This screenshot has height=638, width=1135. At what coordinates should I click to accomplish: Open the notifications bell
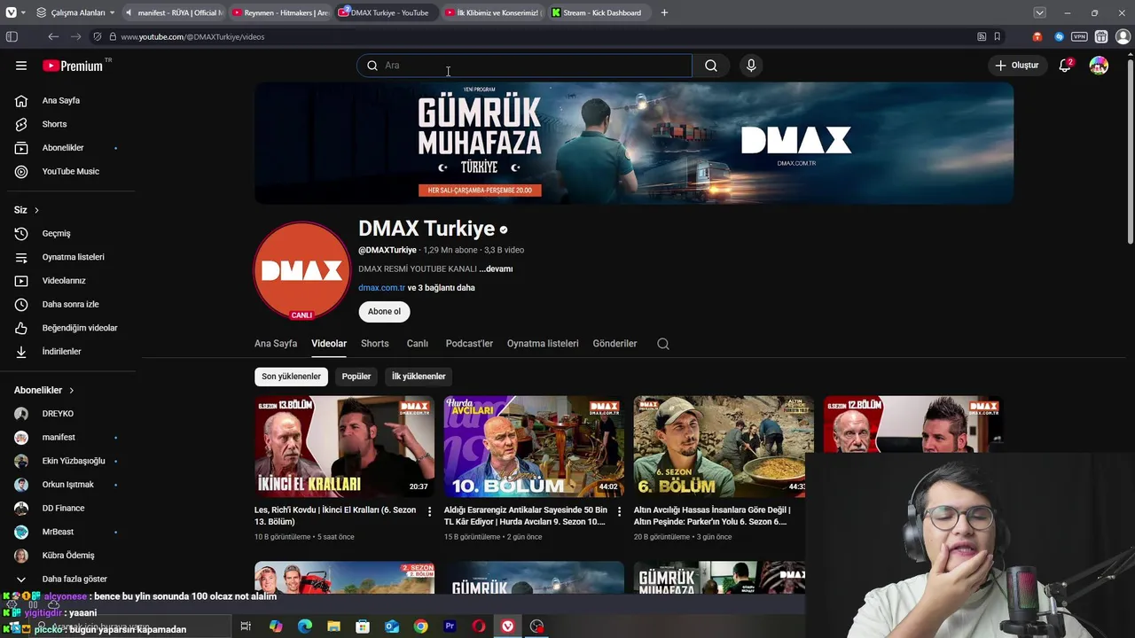[1065, 66]
